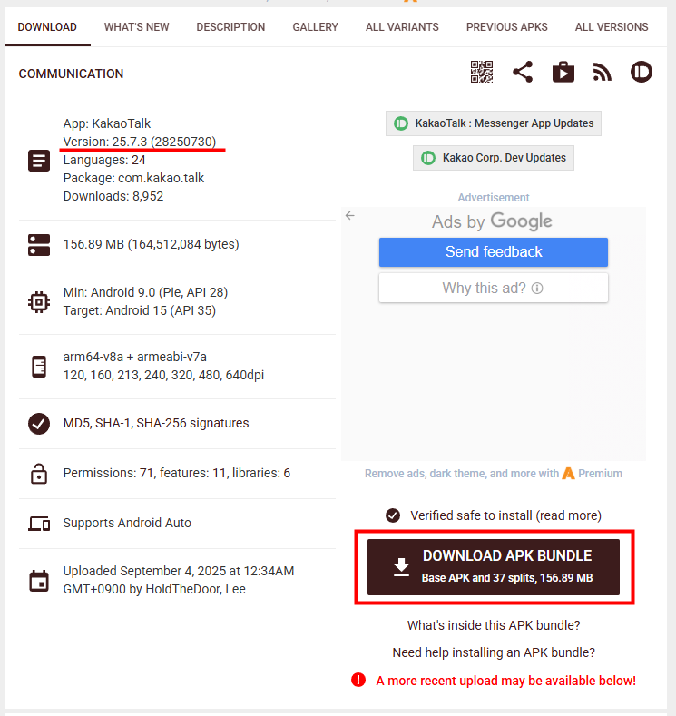Click the Download APK Bundle button

click(x=494, y=567)
